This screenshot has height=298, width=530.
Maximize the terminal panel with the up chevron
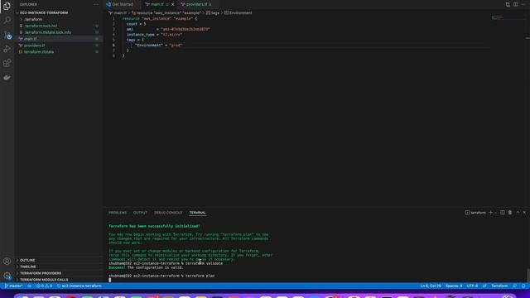tap(518, 213)
